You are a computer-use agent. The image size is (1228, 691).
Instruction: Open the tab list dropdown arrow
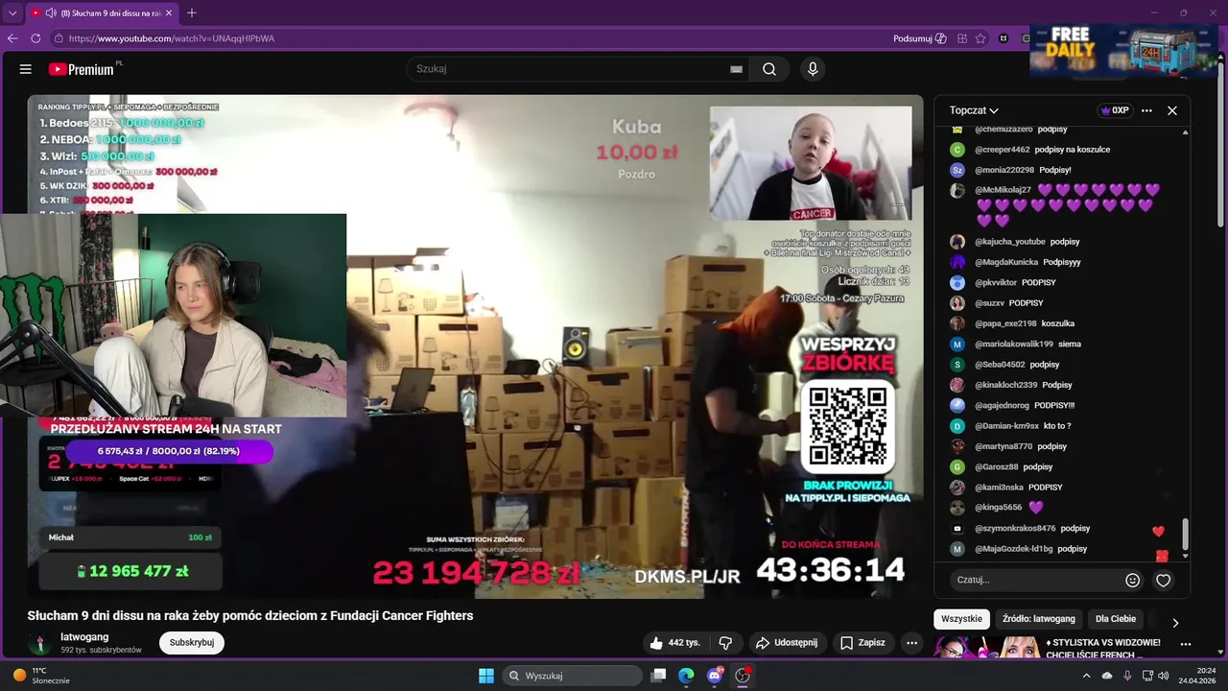pos(12,12)
